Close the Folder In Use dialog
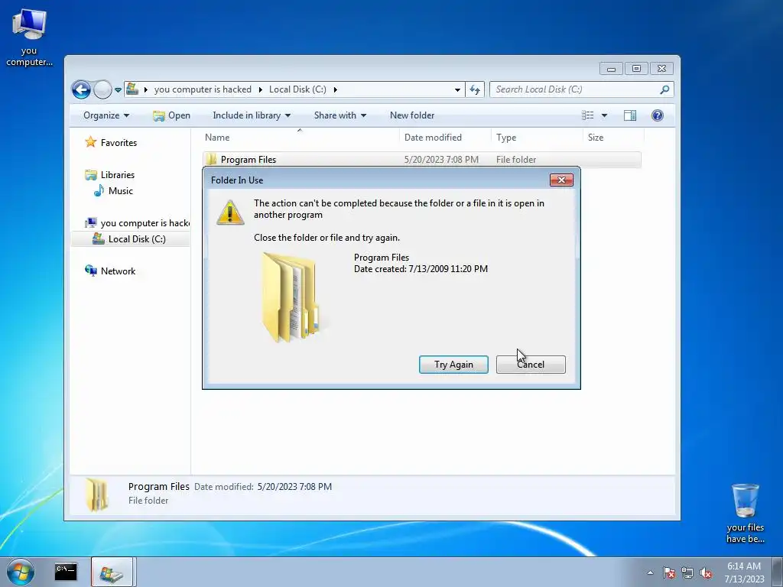 click(561, 180)
